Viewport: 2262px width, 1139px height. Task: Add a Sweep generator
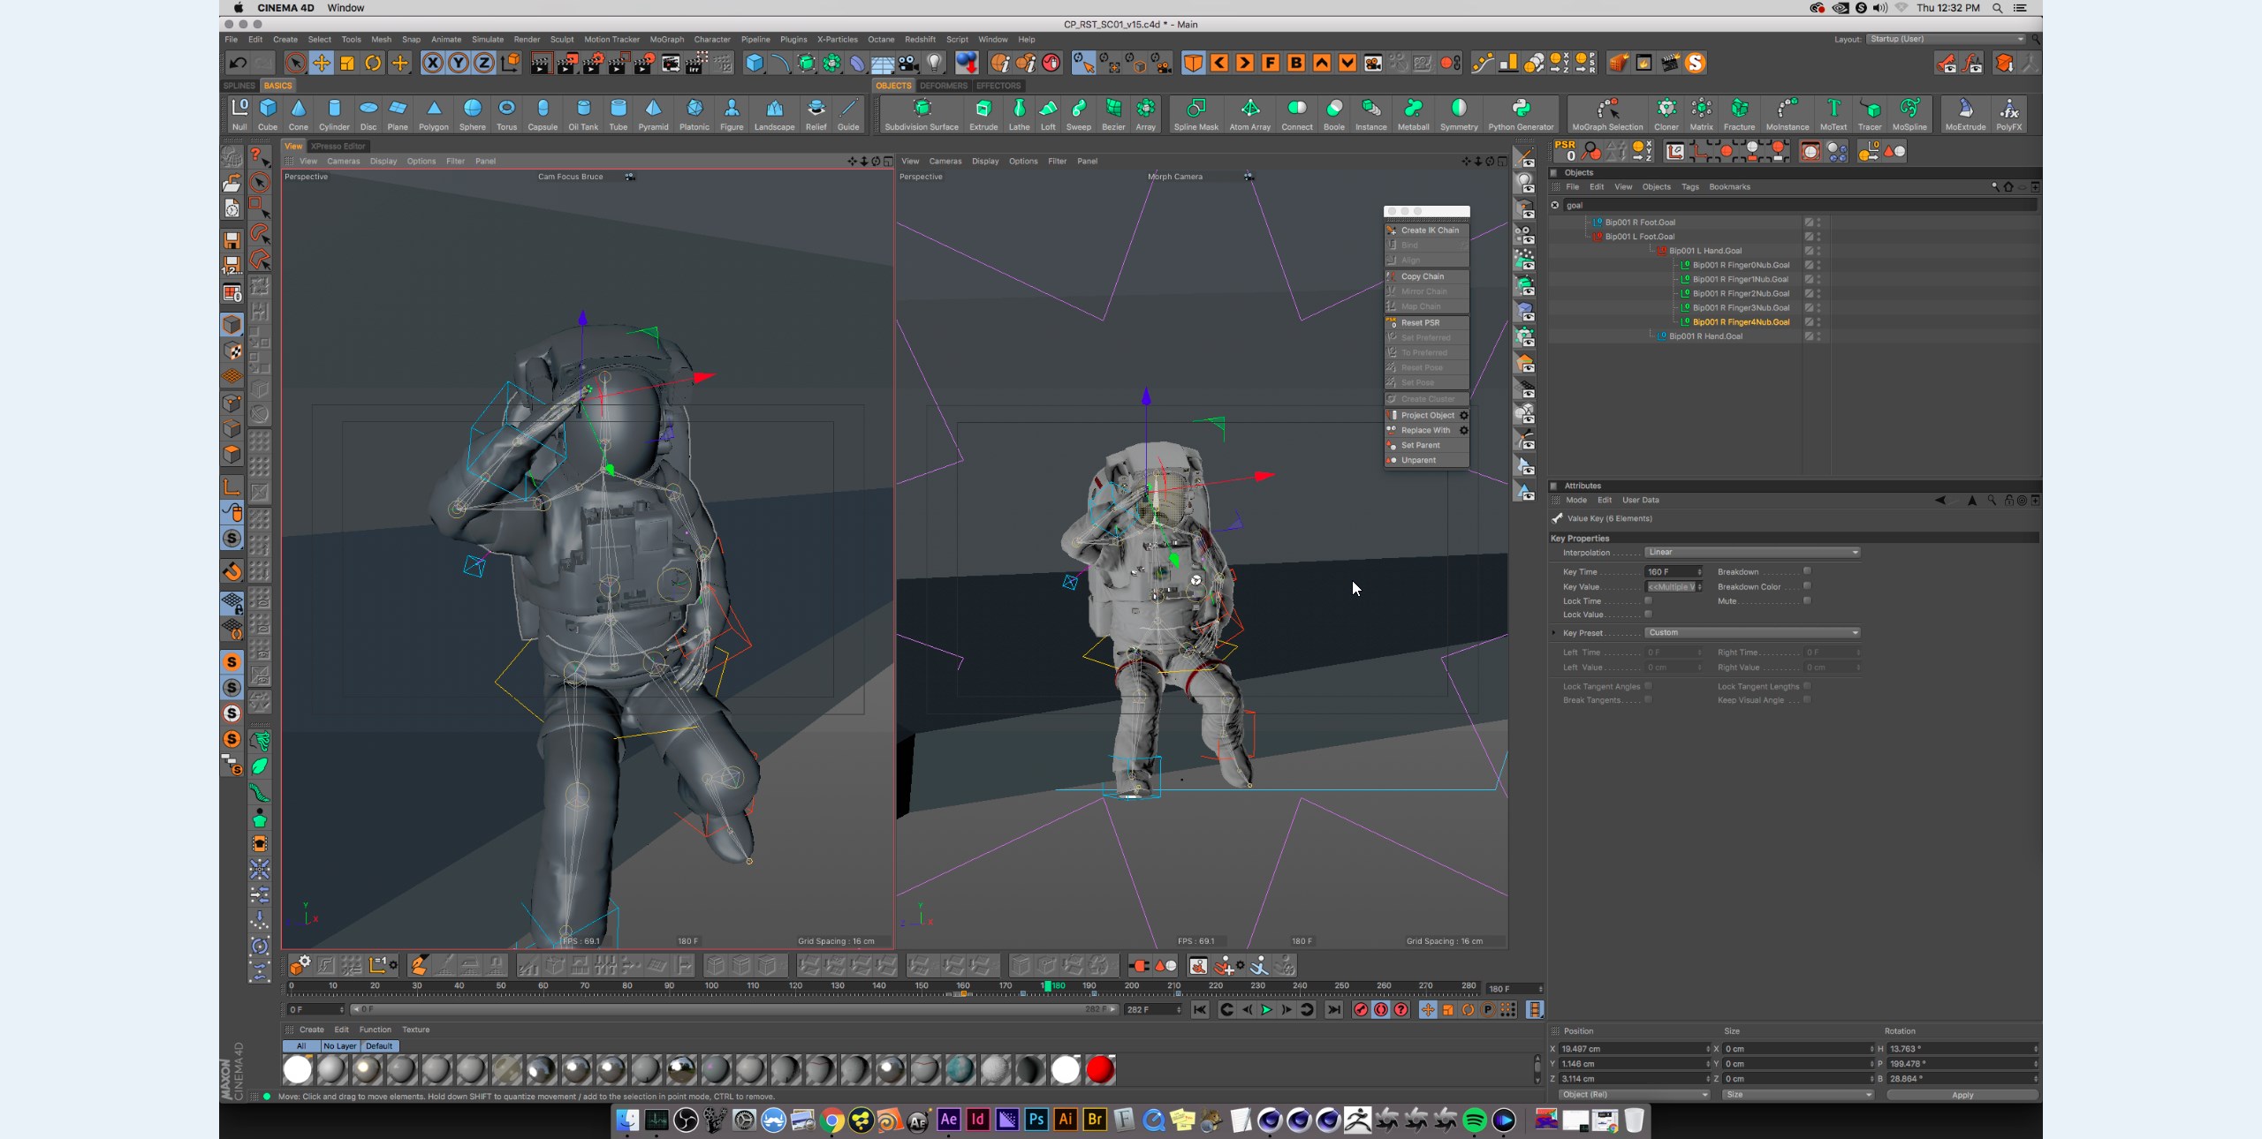point(1079,113)
